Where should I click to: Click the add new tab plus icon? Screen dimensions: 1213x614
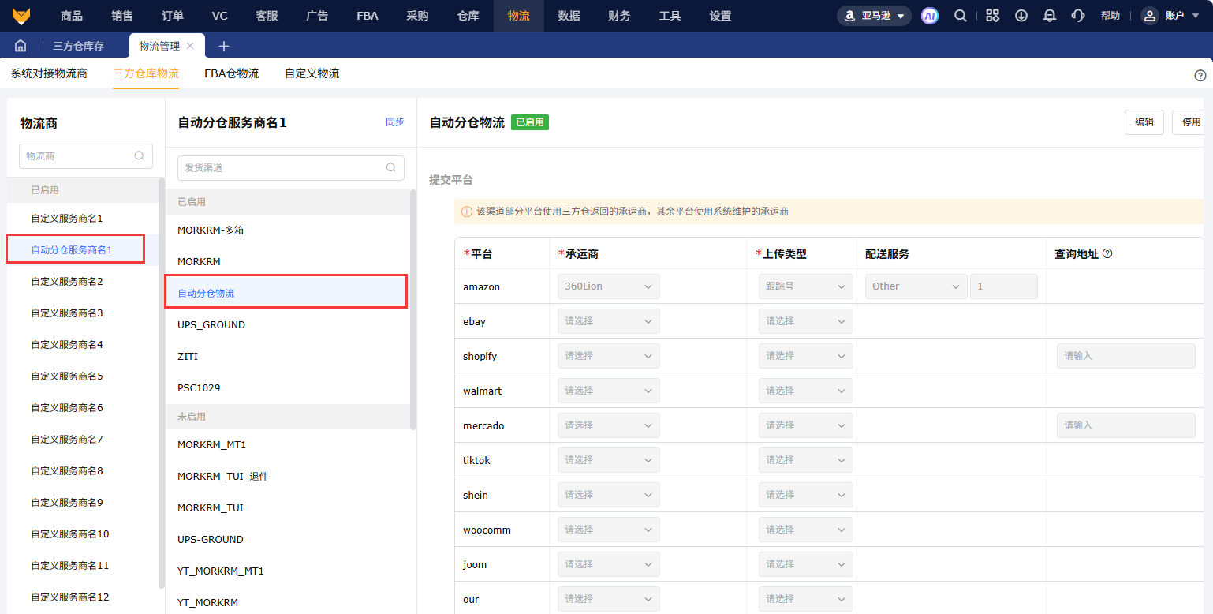223,46
